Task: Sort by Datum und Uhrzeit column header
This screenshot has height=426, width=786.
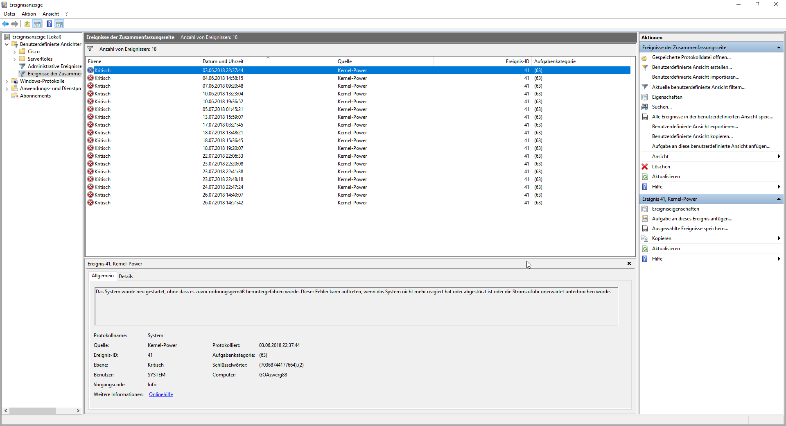Action: coord(267,61)
